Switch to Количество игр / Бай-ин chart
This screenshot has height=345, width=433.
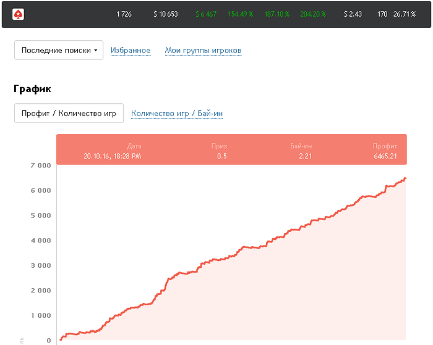pos(177,113)
